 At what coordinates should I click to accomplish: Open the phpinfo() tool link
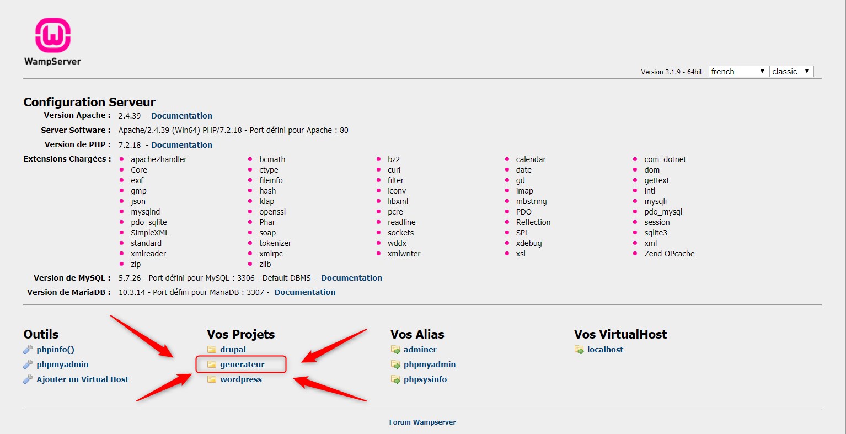click(55, 350)
